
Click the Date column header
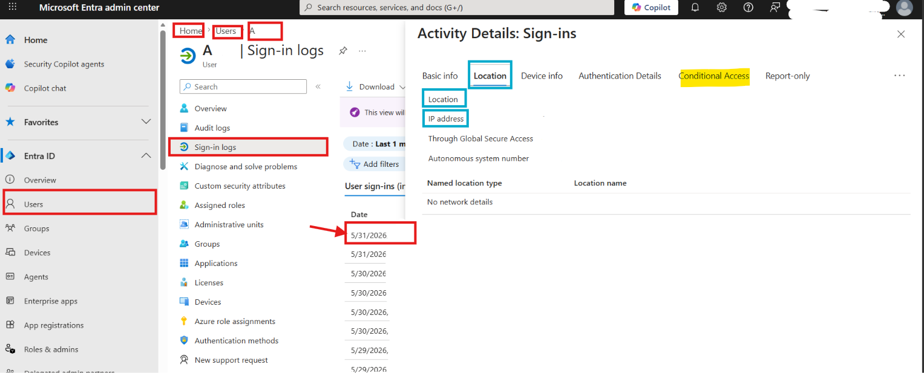(x=359, y=215)
